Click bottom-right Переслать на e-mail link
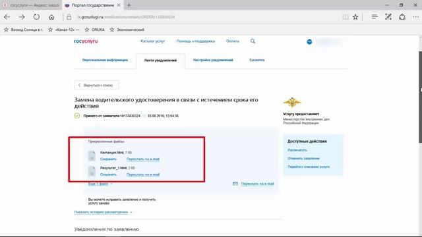422x237 pixels. pyautogui.click(x=257, y=184)
